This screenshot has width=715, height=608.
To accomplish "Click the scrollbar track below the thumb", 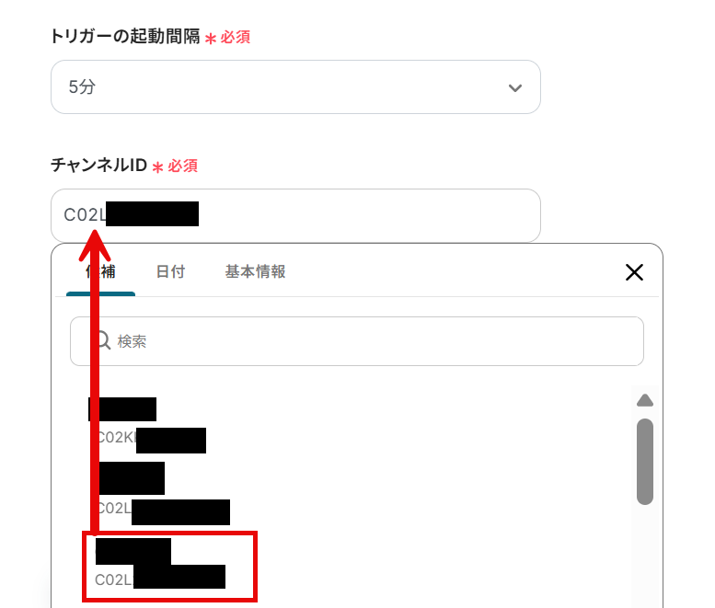I will coord(645,556).
